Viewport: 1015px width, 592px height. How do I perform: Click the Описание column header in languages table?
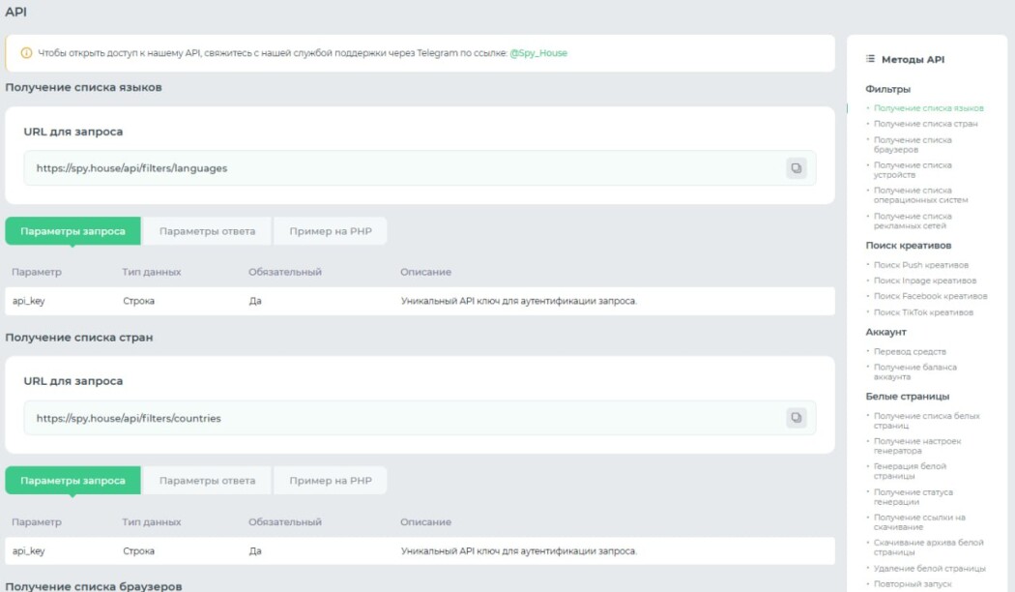point(425,272)
